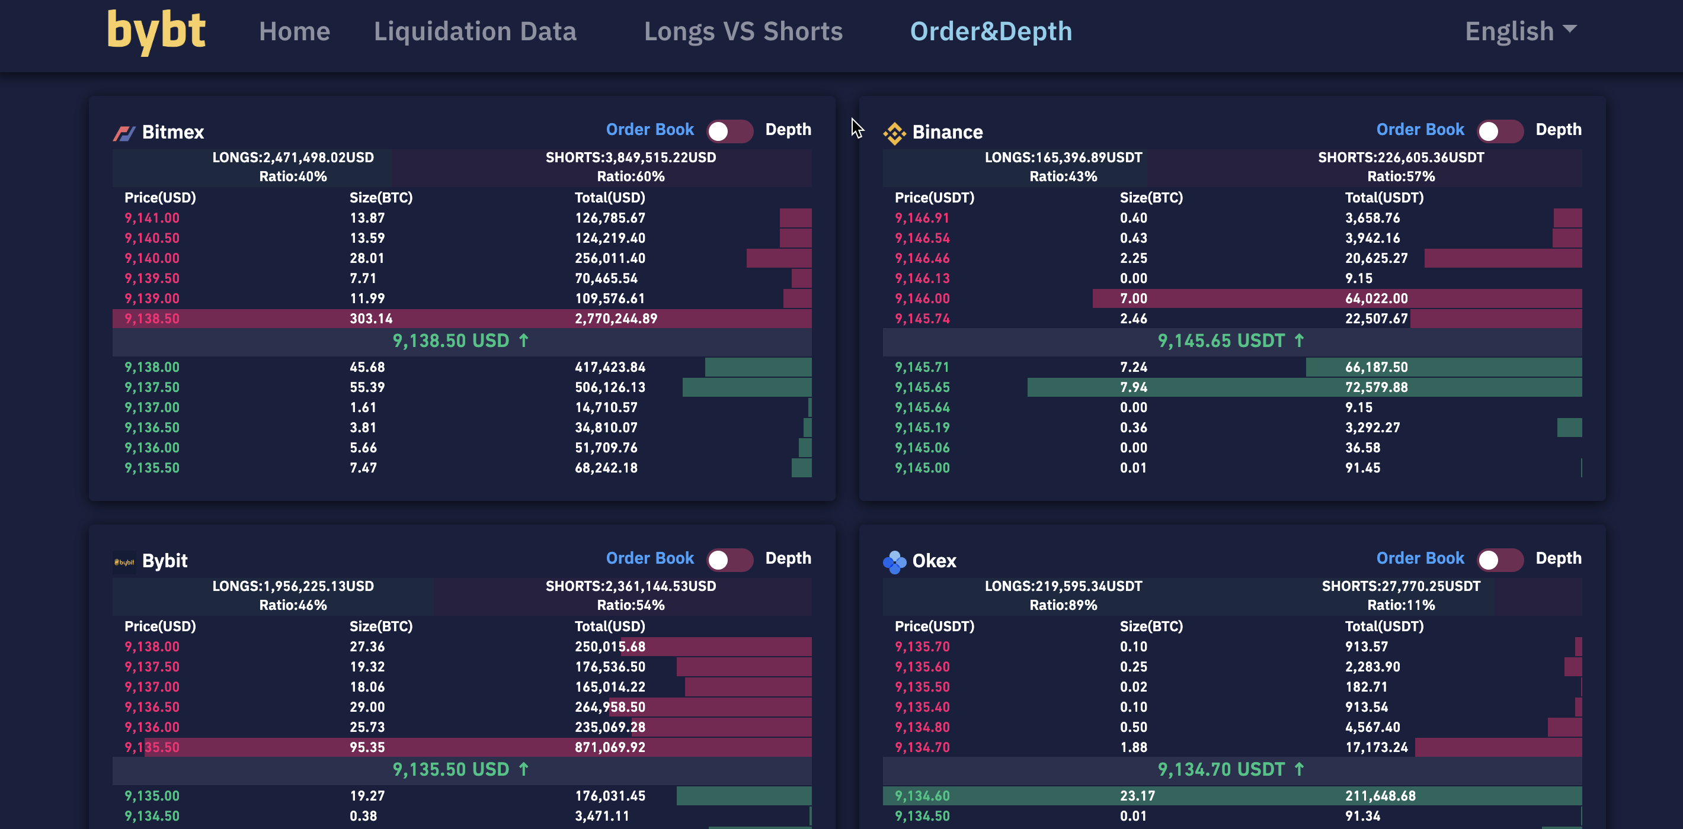Open Liquidation Data menu item
The height and width of the screenshot is (829, 1683).
(x=475, y=31)
